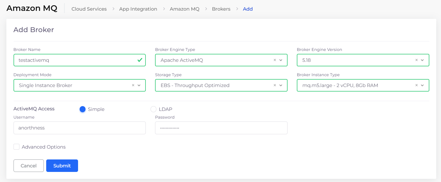The width and height of the screenshot is (441, 182).
Task: Navigate to App Integration breadcrumb
Action: coord(138,9)
